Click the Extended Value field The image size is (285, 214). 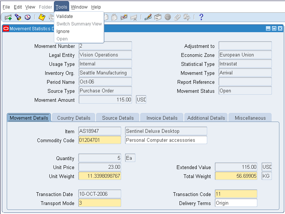pyautogui.click(x=236, y=167)
